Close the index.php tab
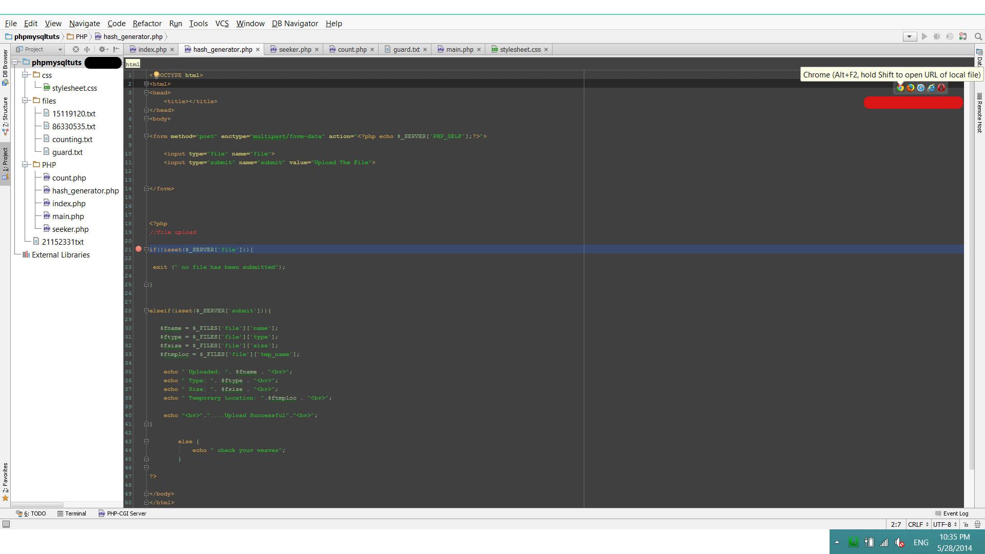Viewport: 985px width, 554px height. point(172,50)
